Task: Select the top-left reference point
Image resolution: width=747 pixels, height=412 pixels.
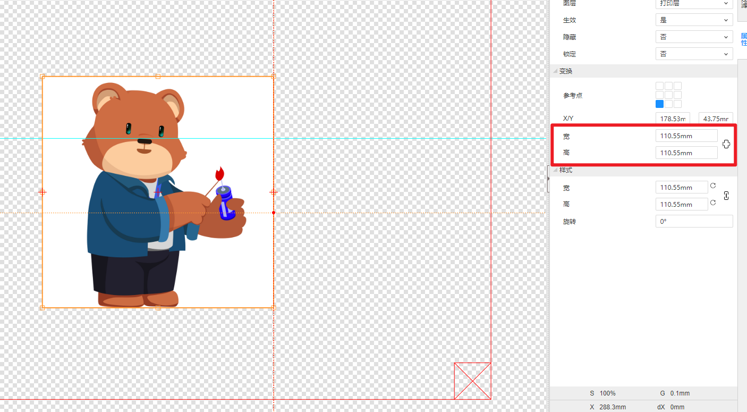Action: pyautogui.click(x=659, y=86)
